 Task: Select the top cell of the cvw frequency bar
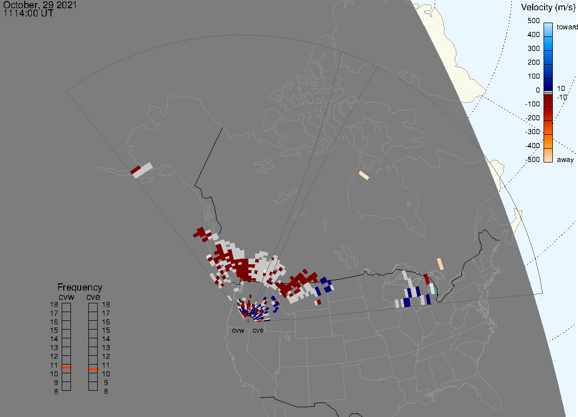click(66, 307)
